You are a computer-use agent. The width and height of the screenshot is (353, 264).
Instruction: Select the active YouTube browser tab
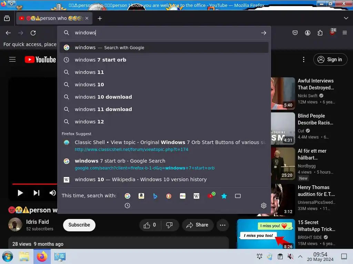click(54, 19)
